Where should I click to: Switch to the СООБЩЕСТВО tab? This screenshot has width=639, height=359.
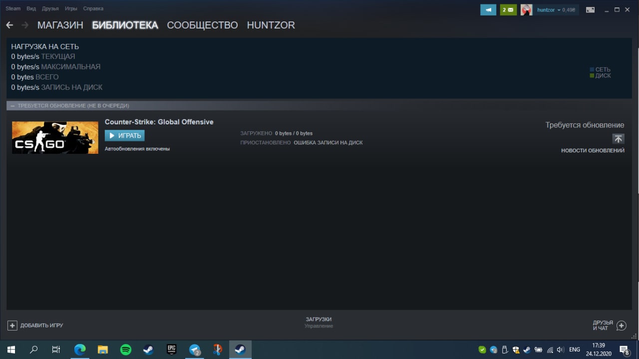202,25
